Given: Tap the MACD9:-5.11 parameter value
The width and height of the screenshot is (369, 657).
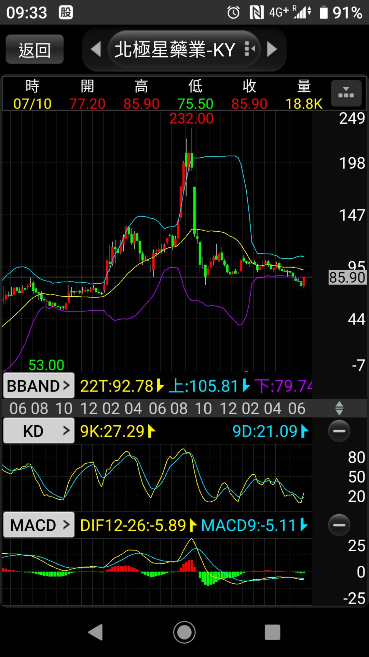Looking at the screenshot, I should click(254, 525).
